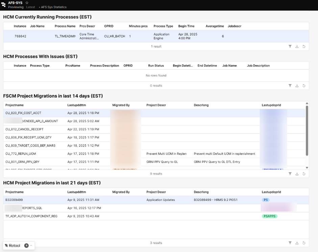Screen dimensions: 318x252
Task: Sort issues table by Run Status header
Action: [x=156, y=66]
